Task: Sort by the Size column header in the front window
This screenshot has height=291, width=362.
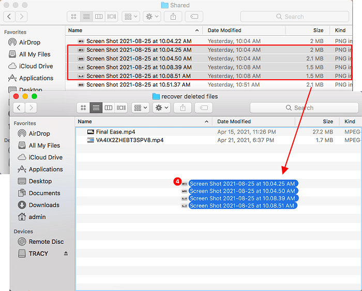Action: (328, 122)
